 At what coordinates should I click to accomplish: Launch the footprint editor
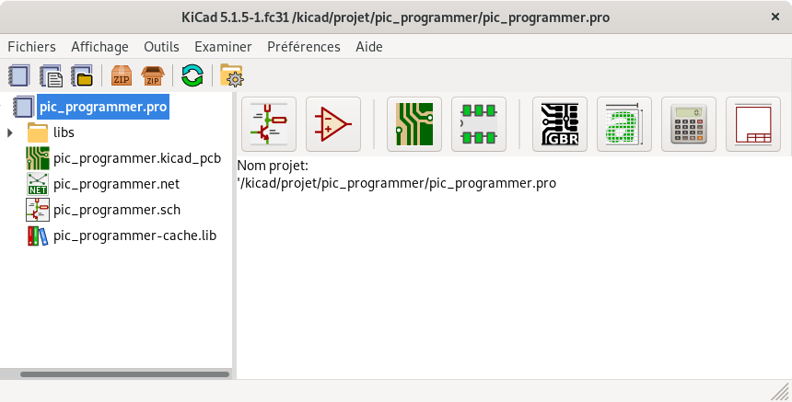(x=478, y=123)
